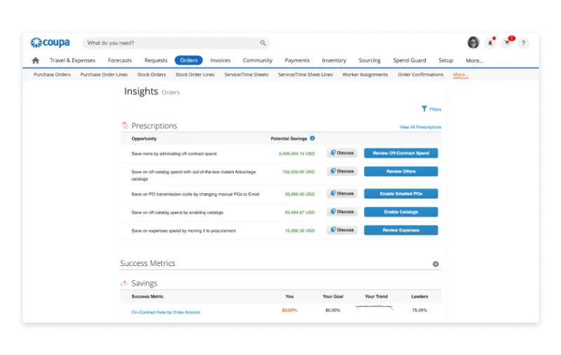The width and height of the screenshot is (561, 355).
Task: Open the Filters funnel icon
Action: (x=424, y=109)
